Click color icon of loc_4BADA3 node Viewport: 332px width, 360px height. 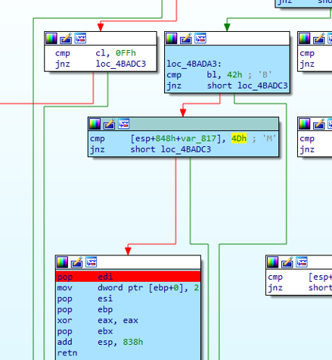click(172, 39)
